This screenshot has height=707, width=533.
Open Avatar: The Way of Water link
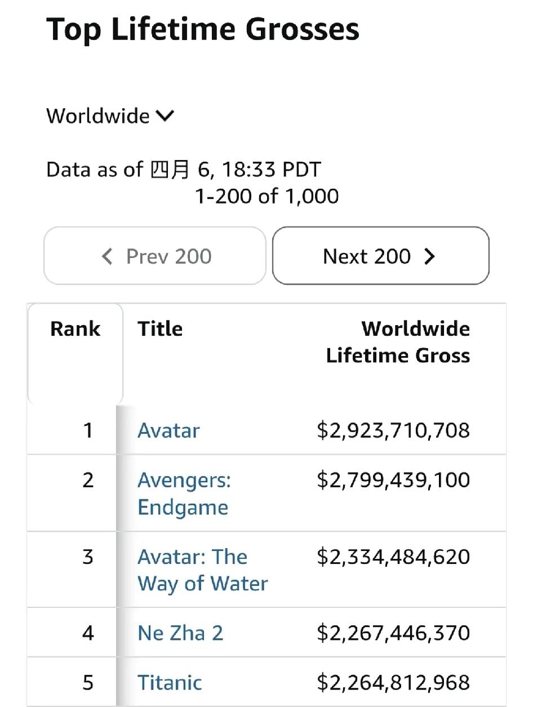click(x=202, y=570)
